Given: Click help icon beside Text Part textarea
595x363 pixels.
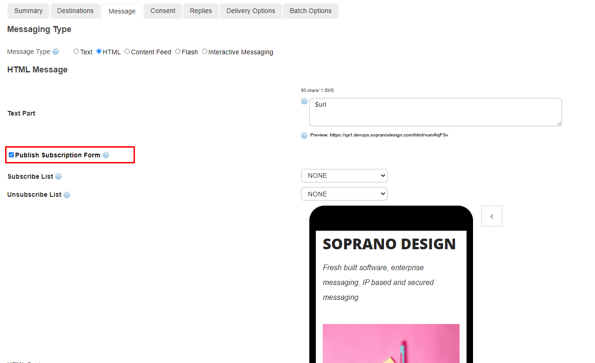Looking at the screenshot, I should coord(304,101).
